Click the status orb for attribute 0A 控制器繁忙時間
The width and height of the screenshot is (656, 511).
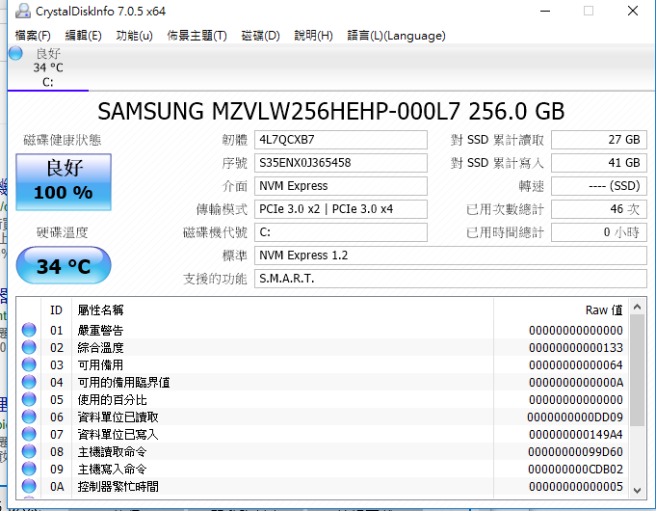coord(29,486)
